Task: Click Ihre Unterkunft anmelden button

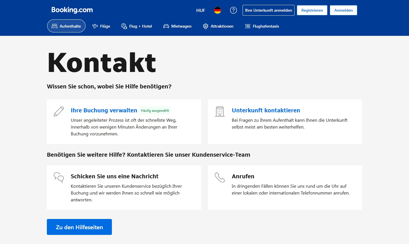Action: pyautogui.click(x=268, y=10)
